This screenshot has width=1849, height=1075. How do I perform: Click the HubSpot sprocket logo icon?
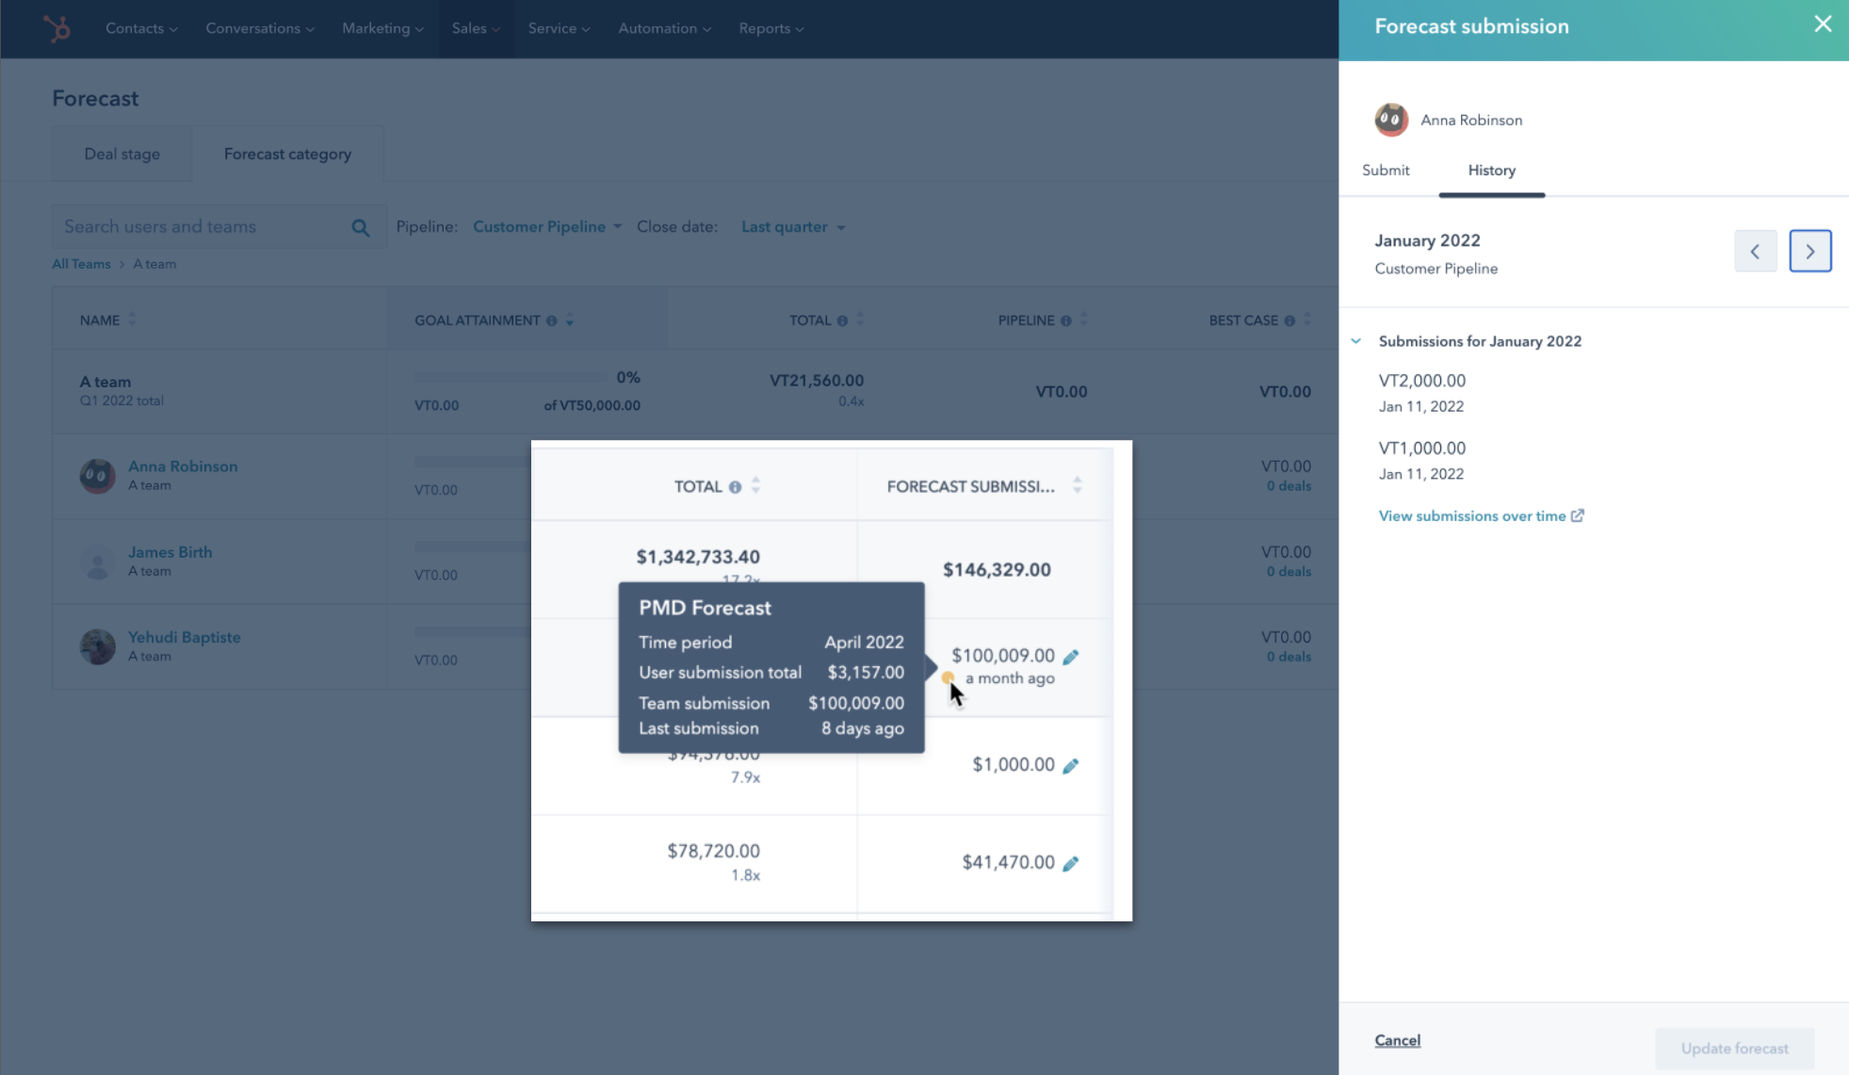point(57,25)
